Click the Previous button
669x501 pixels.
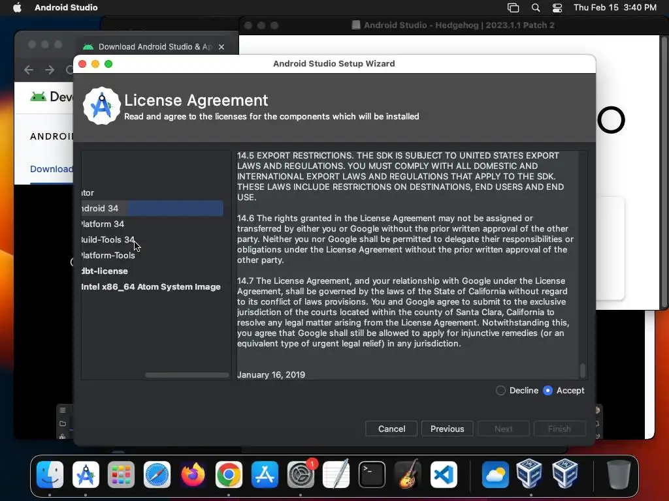tap(447, 429)
